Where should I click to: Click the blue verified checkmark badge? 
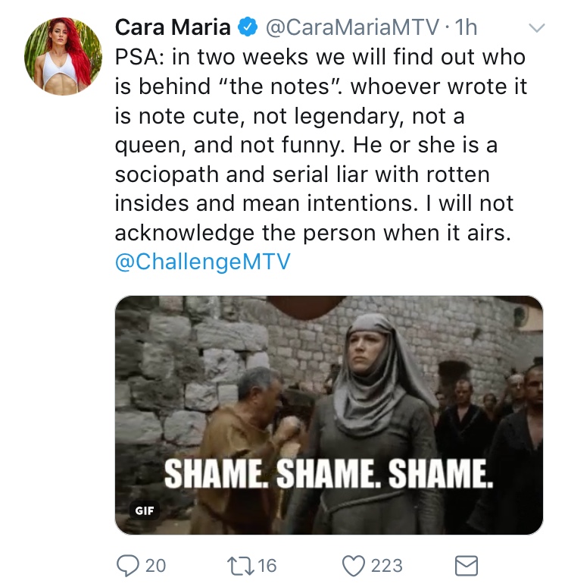pyautogui.click(x=248, y=27)
